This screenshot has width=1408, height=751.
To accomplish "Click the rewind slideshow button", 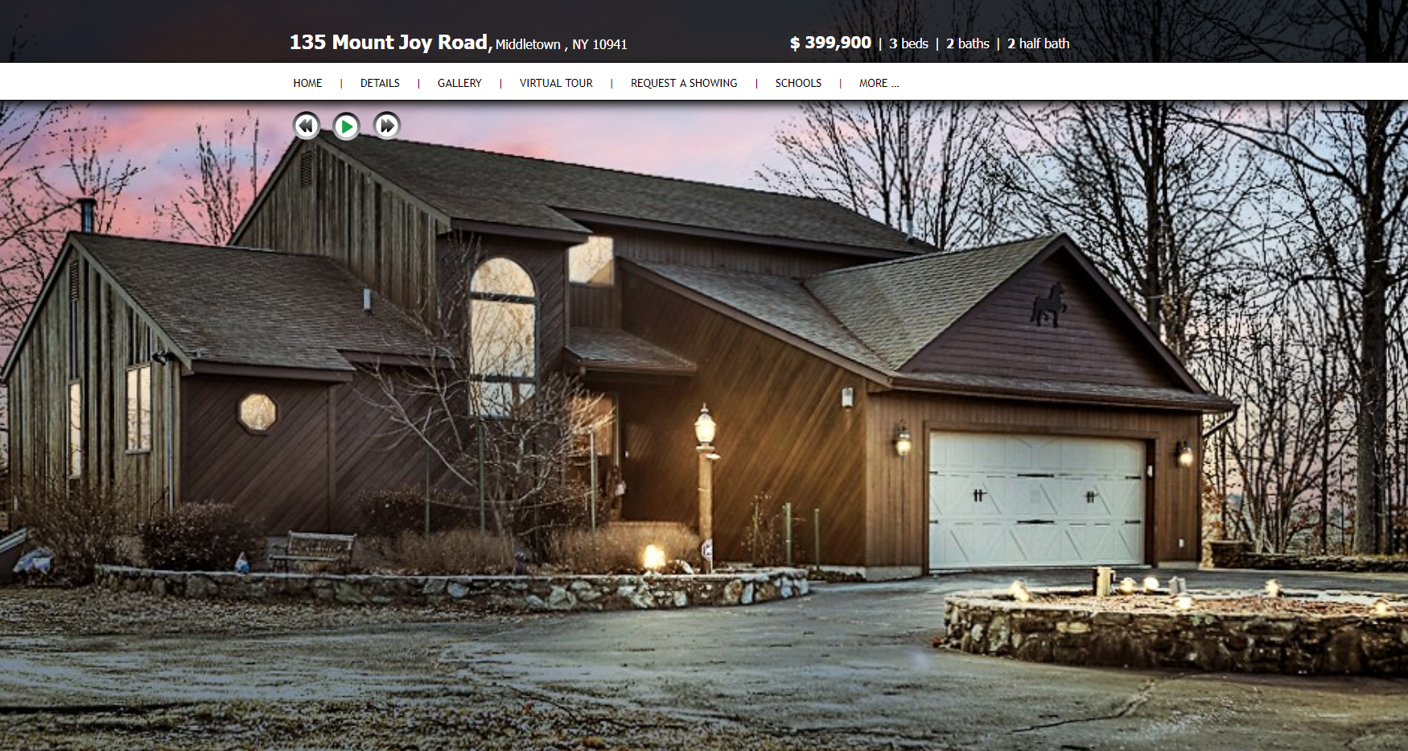I will 306,126.
